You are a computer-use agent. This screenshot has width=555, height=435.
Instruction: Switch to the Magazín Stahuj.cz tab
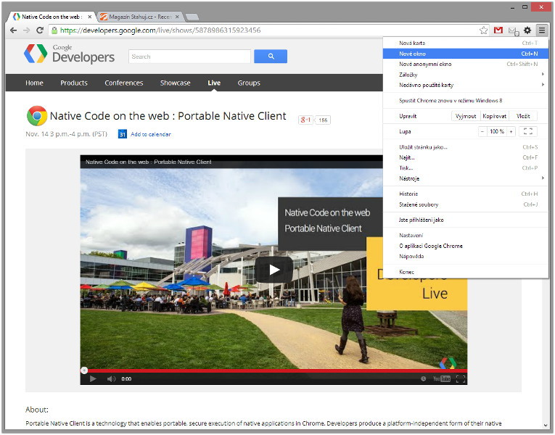pos(139,17)
